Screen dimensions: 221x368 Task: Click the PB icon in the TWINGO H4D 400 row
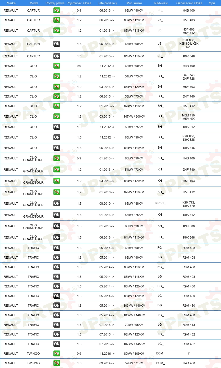click(57, 363)
